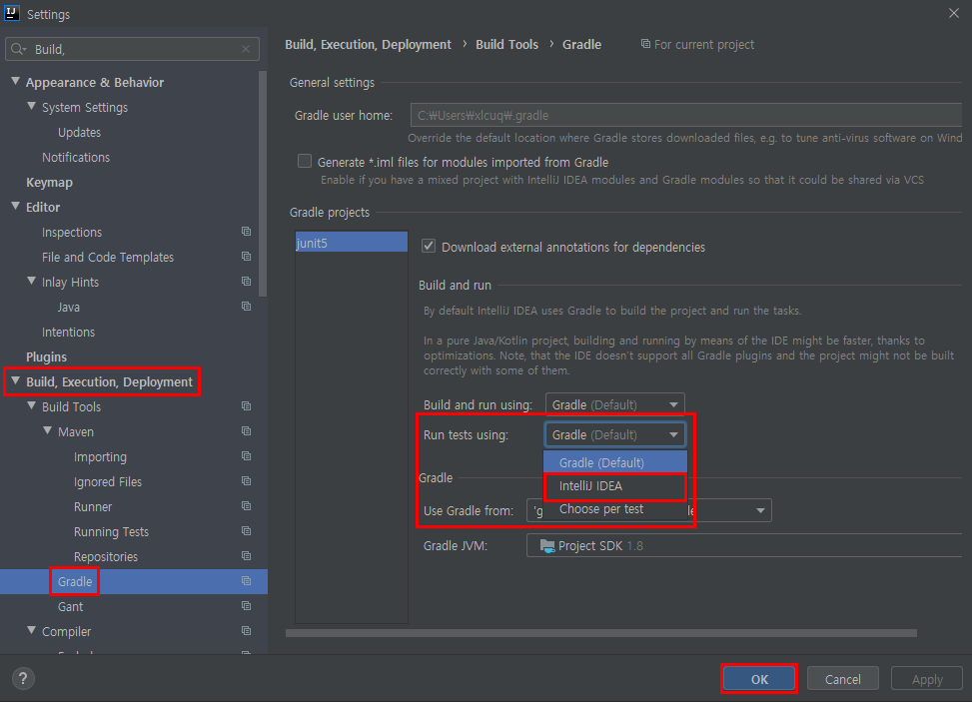Uncheck Download external annotations for dependencies
The width and height of the screenshot is (972, 702).
(x=429, y=246)
